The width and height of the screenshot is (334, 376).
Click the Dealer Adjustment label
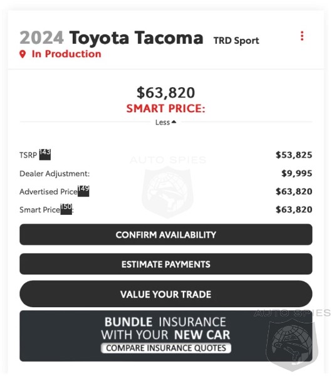coord(55,174)
